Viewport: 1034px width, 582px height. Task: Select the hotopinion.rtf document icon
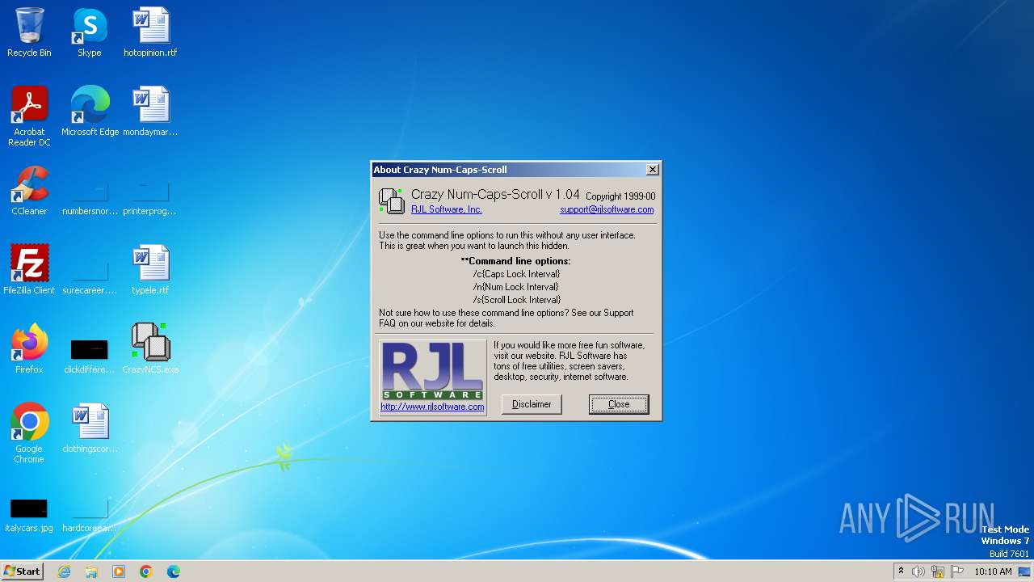[150, 32]
